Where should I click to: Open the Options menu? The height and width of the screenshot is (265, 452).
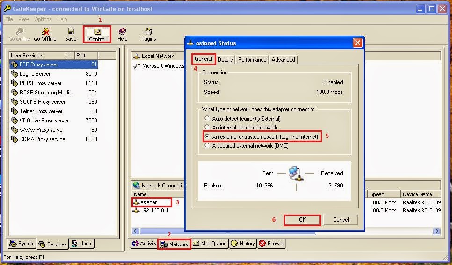tap(43, 19)
